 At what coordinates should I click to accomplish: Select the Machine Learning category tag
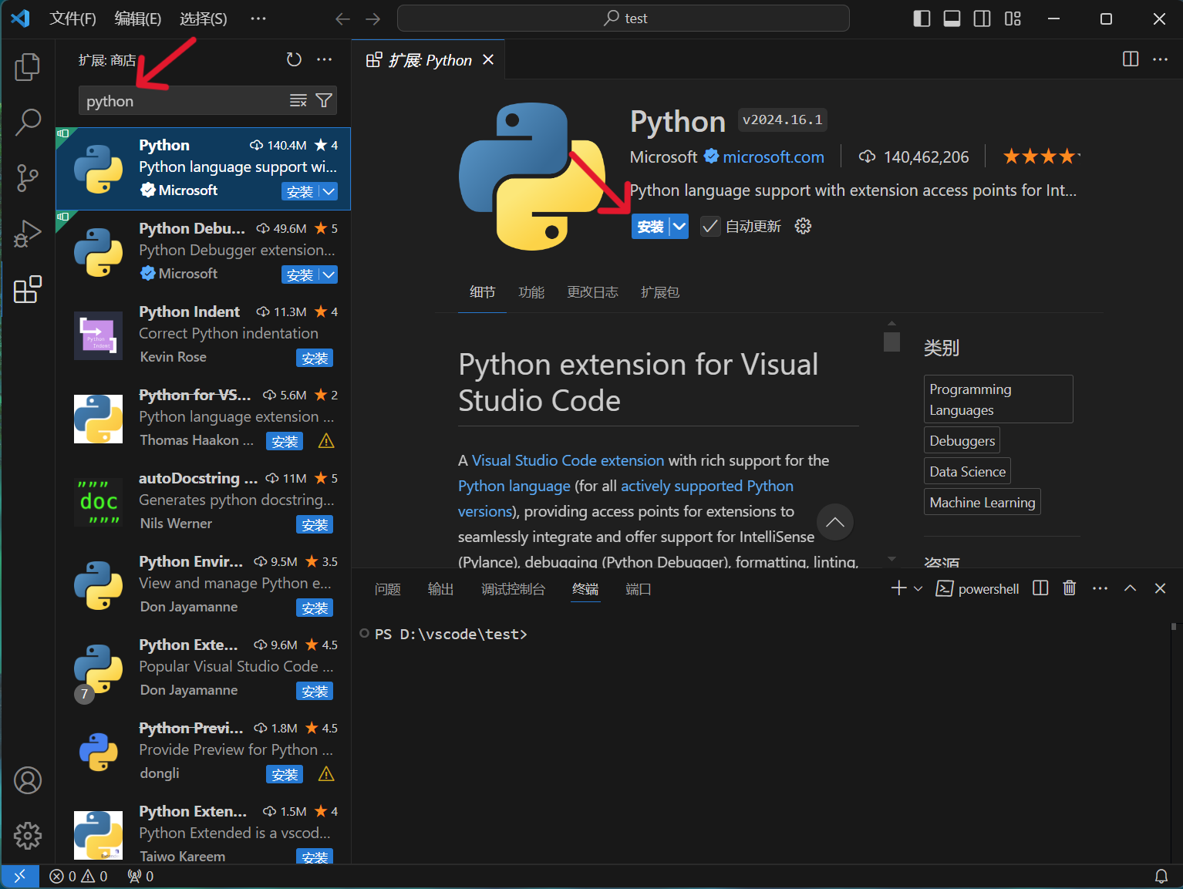tap(982, 502)
